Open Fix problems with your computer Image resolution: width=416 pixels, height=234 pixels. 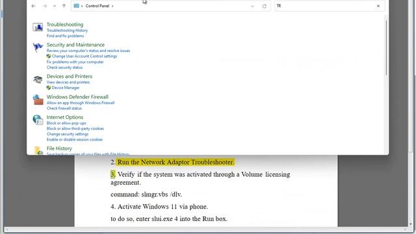click(75, 62)
